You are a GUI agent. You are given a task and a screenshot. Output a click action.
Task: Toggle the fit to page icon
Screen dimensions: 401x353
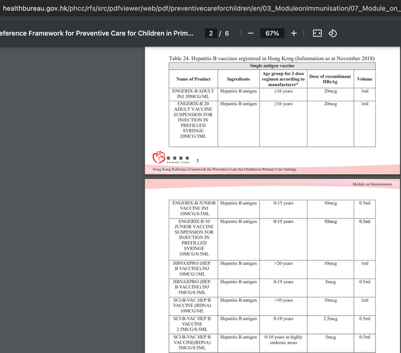pyautogui.click(x=317, y=33)
